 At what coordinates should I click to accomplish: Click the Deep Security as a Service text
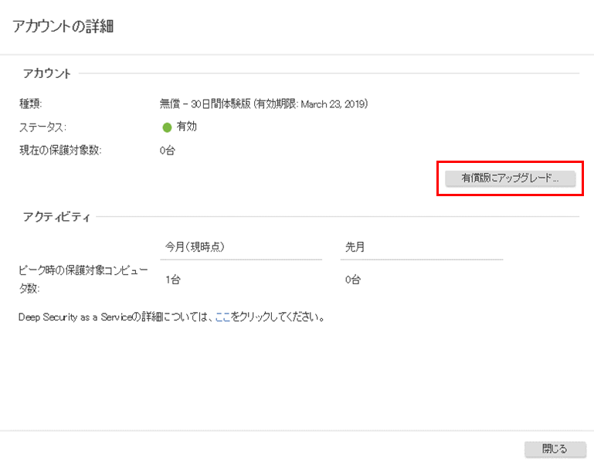tap(73, 317)
